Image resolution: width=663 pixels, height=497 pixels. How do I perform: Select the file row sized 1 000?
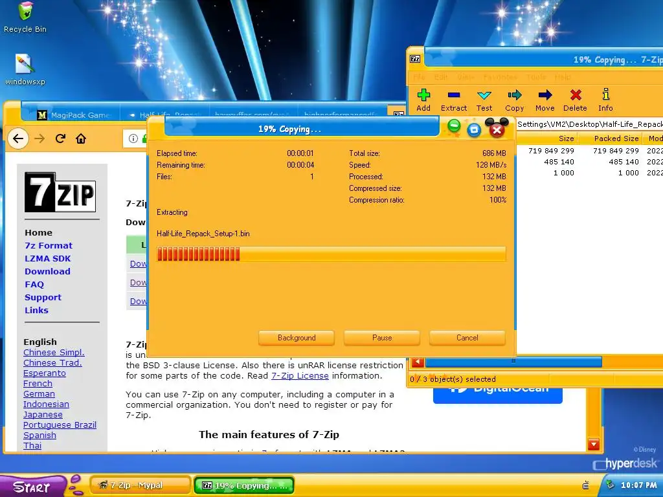tap(589, 172)
